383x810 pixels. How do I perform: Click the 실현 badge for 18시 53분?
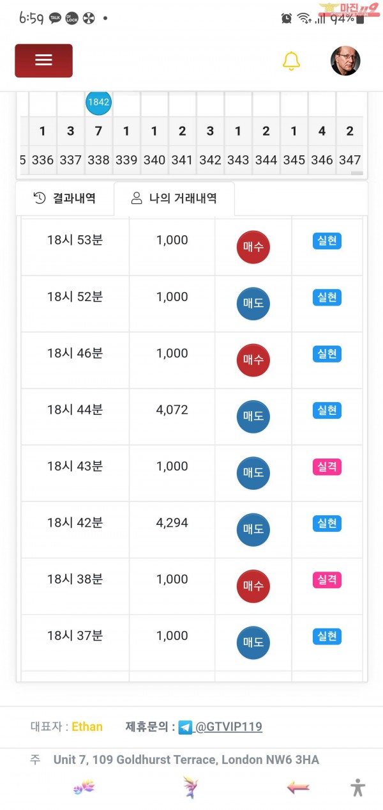click(327, 241)
